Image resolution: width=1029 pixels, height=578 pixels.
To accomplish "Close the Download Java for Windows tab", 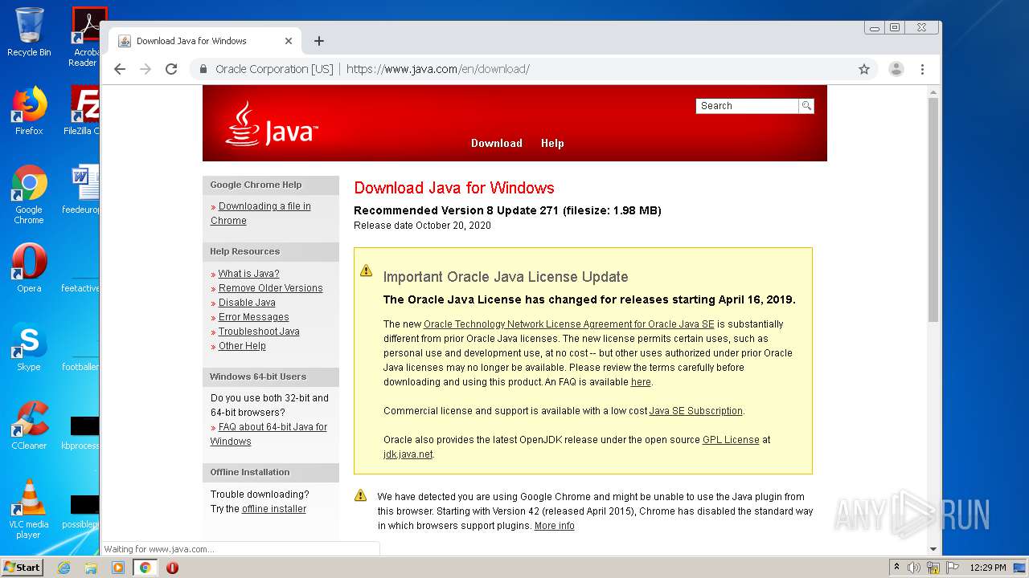I will pos(289,41).
